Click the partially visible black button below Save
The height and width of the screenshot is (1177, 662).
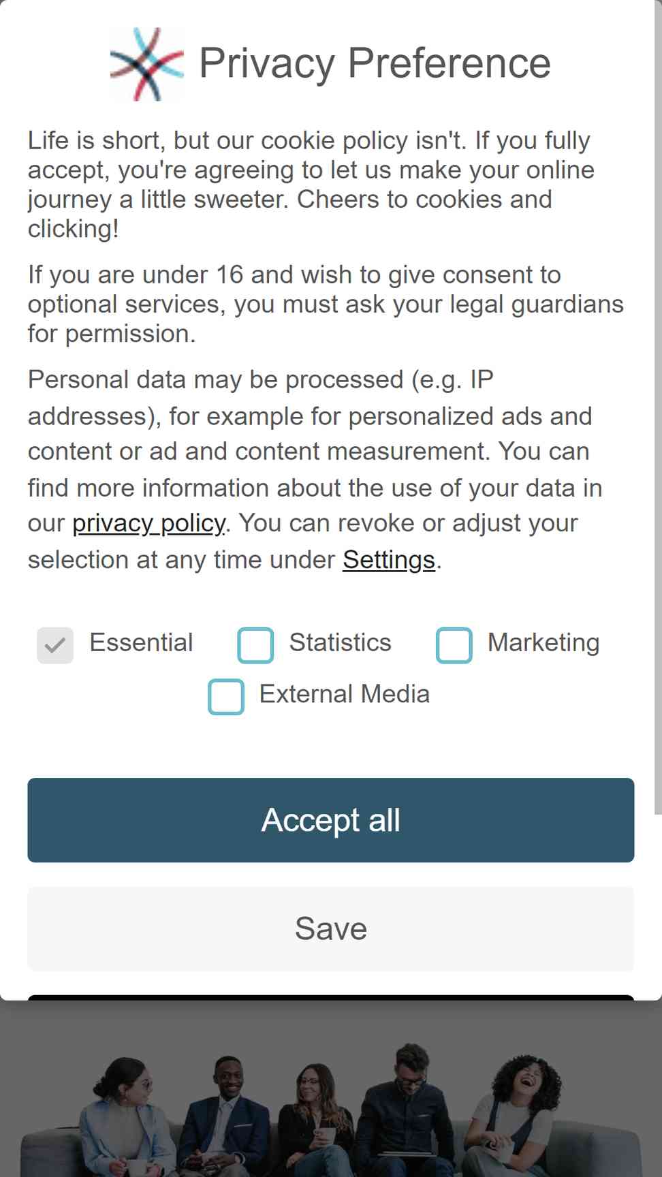(x=331, y=997)
